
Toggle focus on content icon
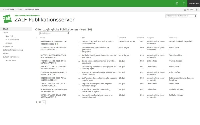pos(197,10)
